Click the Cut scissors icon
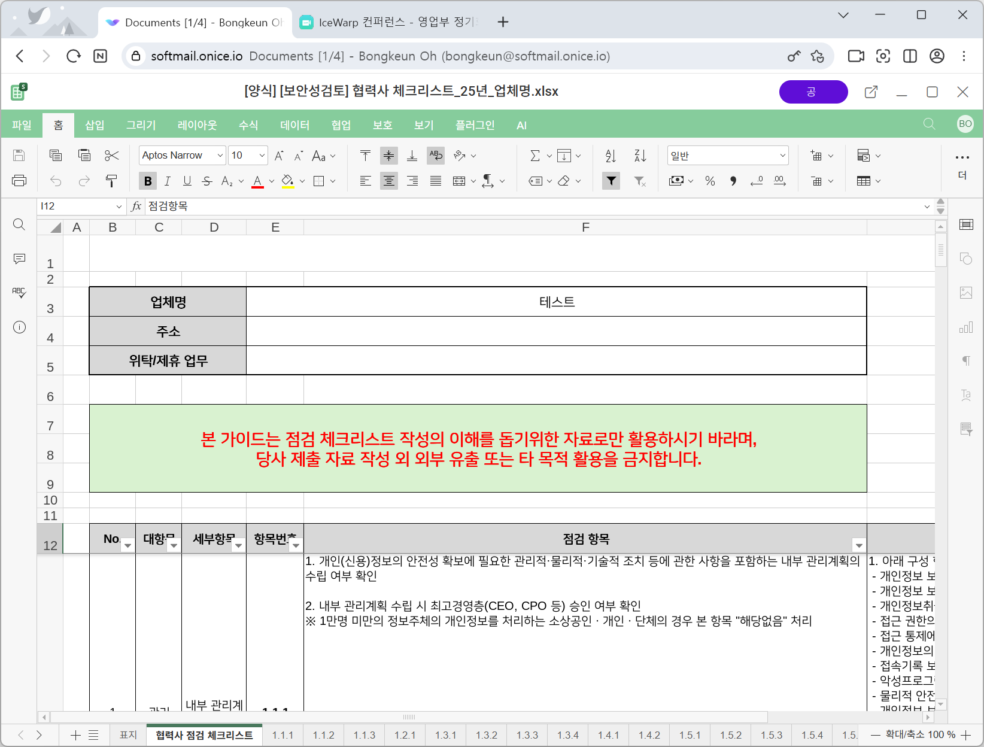Viewport: 984px width, 747px height. click(111, 156)
